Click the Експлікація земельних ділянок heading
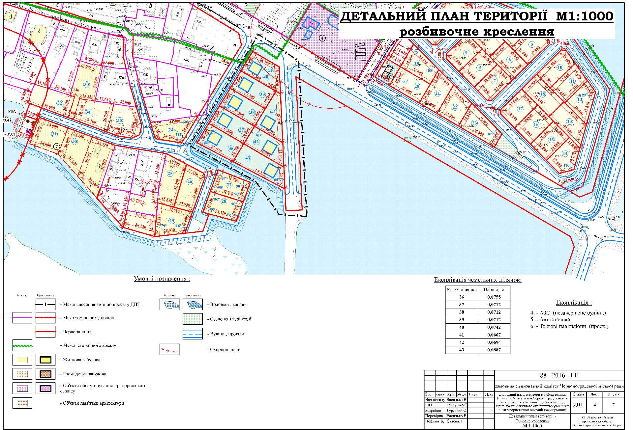Viewport: 633px width, 430px height. 477,280
